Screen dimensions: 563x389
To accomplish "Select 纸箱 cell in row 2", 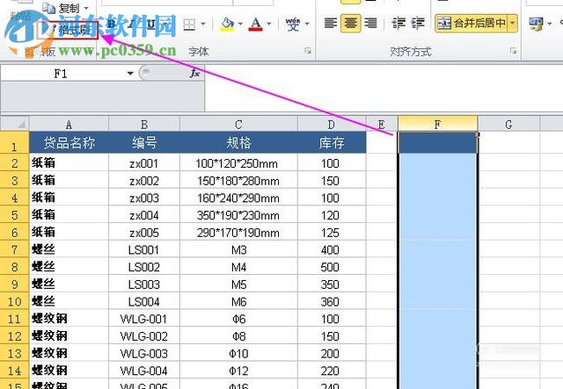I will point(69,163).
